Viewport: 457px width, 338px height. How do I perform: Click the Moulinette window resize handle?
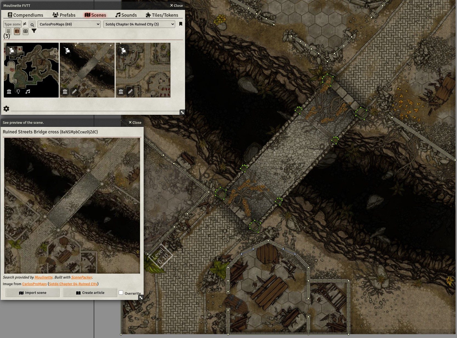coord(182,112)
